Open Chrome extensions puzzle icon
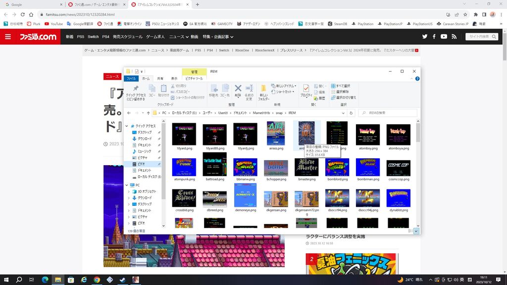The width and height of the screenshot is (507, 285). click(476, 14)
